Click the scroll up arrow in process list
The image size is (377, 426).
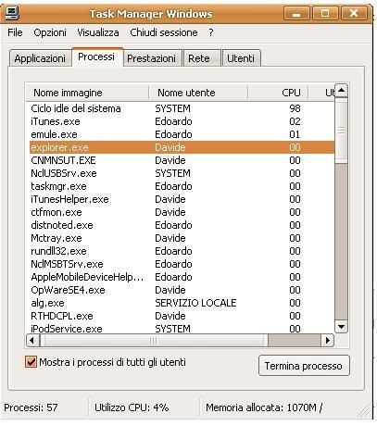[x=341, y=91]
